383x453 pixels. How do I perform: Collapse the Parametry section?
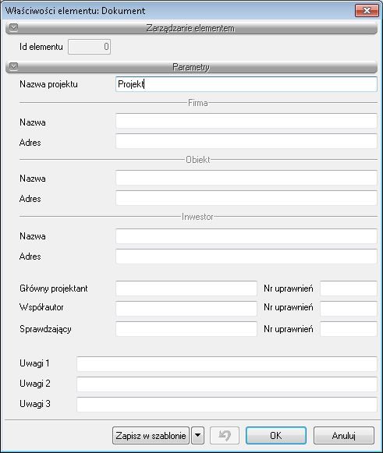coord(13,67)
